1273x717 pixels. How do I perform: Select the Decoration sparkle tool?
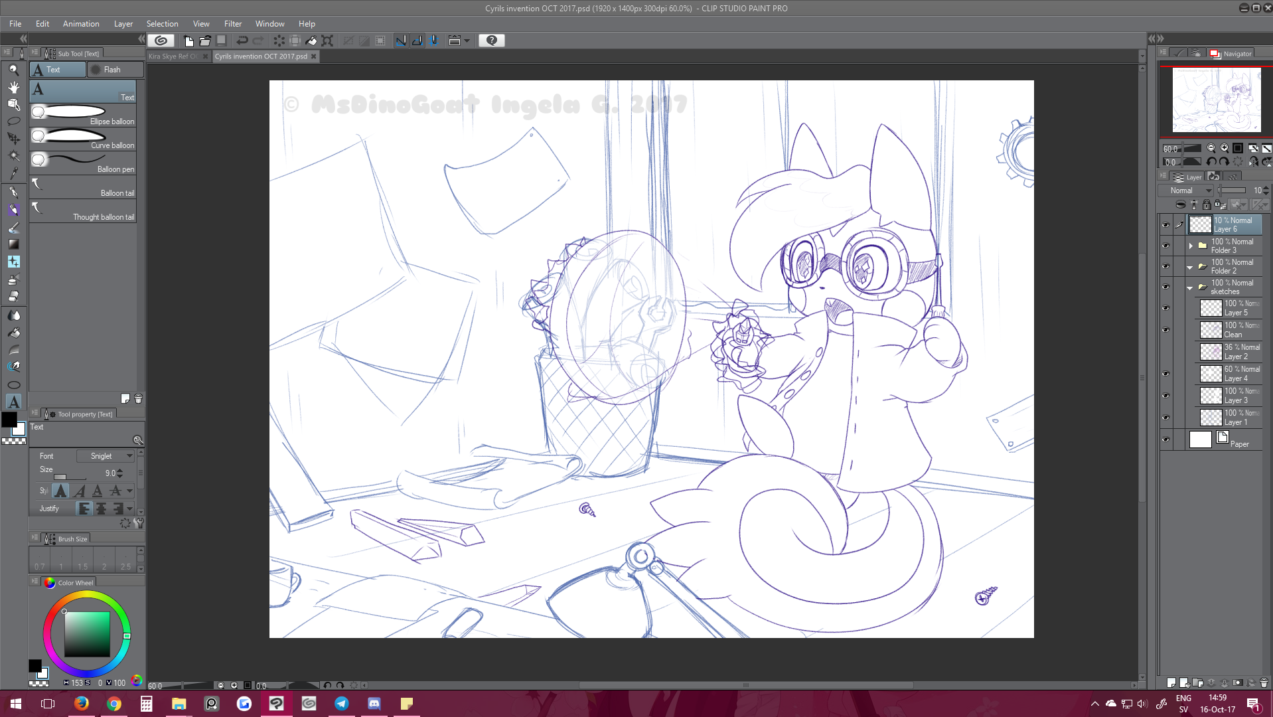point(13,262)
